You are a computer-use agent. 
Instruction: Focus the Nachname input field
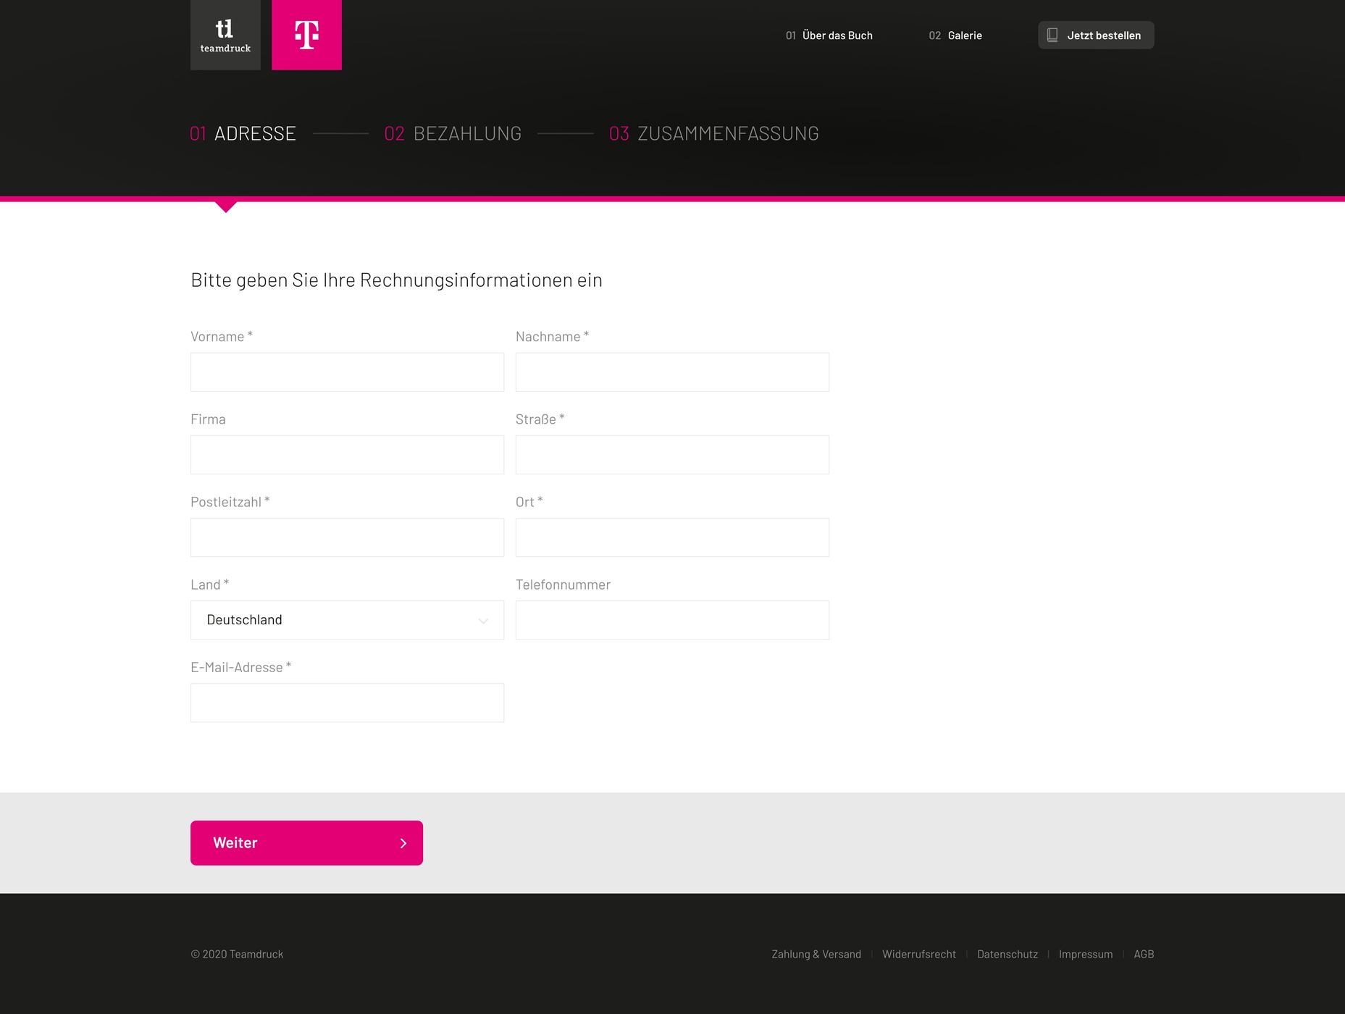pyautogui.click(x=672, y=372)
